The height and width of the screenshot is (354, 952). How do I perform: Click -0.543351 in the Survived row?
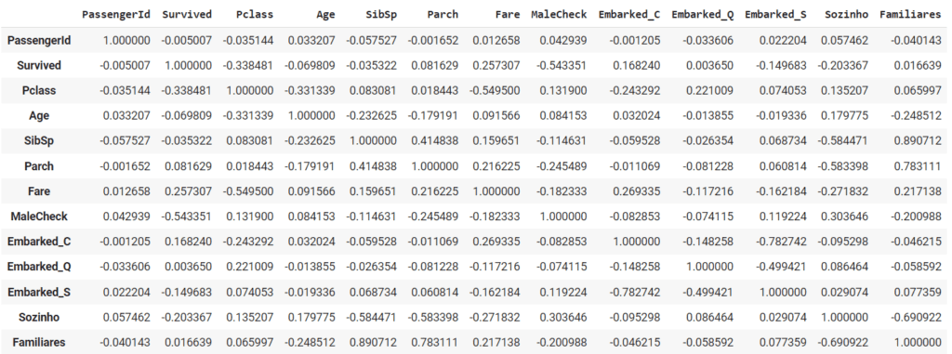point(562,66)
